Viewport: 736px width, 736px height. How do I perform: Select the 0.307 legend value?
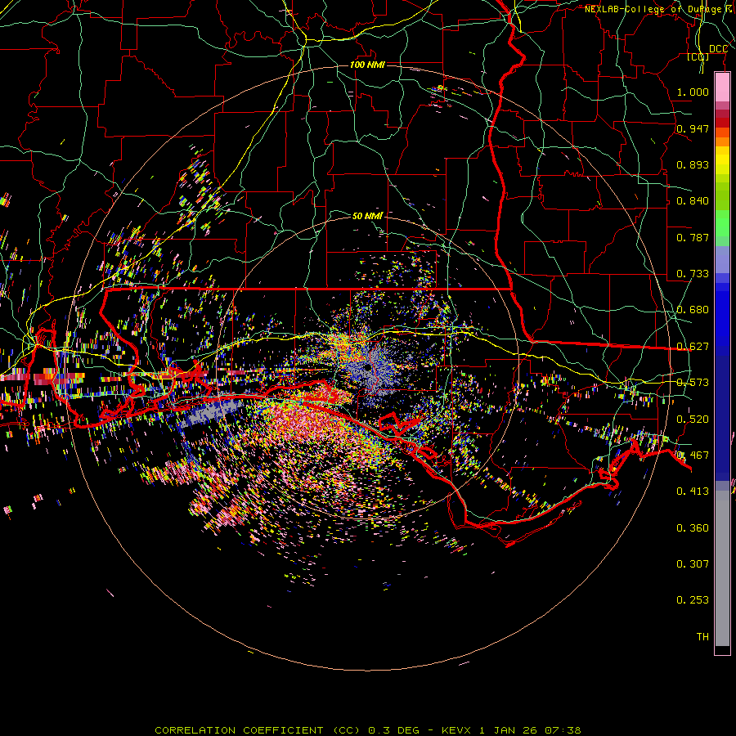693,564
